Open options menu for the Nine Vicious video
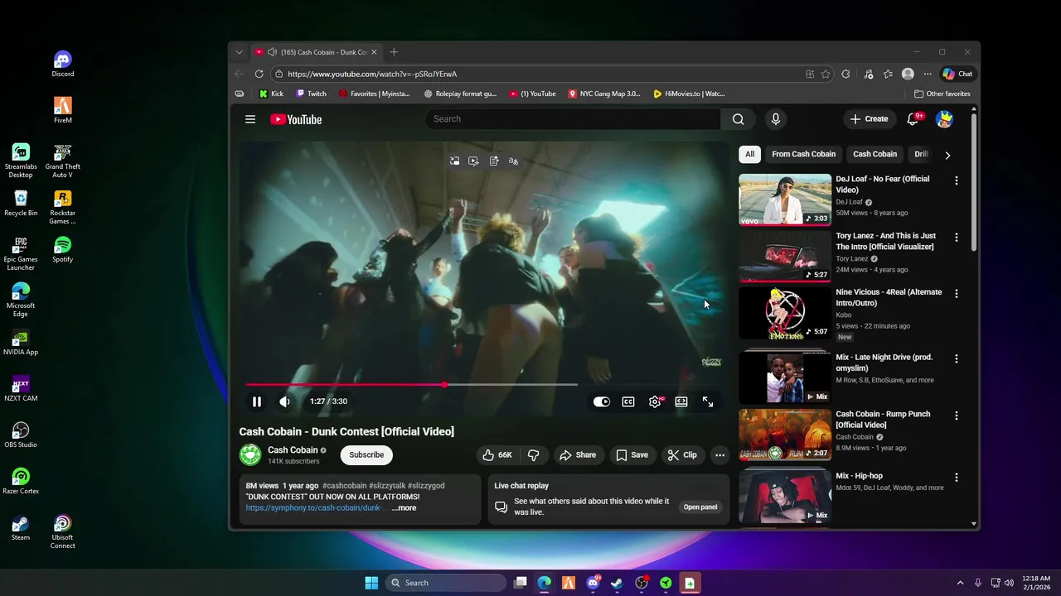This screenshot has width=1061, height=596. click(x=957, y=294)
